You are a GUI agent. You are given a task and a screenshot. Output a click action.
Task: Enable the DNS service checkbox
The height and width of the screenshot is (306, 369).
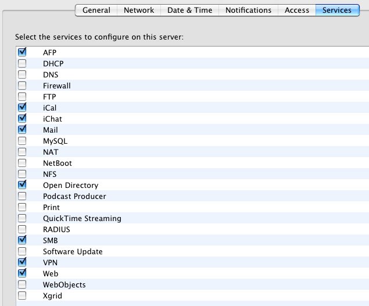coord(22,74)
